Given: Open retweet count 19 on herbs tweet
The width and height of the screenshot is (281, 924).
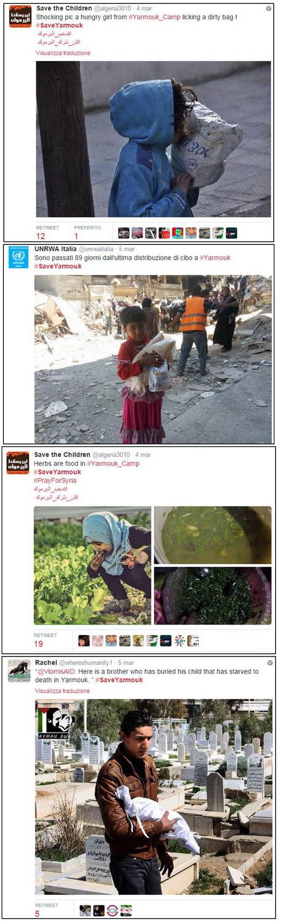Looking at the screenshot, I should coord(39,644).
